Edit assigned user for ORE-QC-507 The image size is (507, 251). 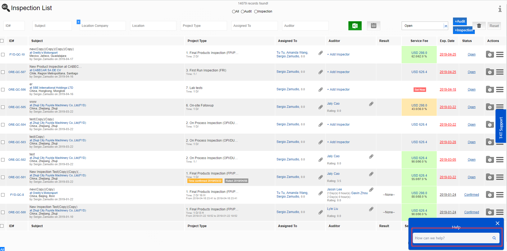pos(321,72)
